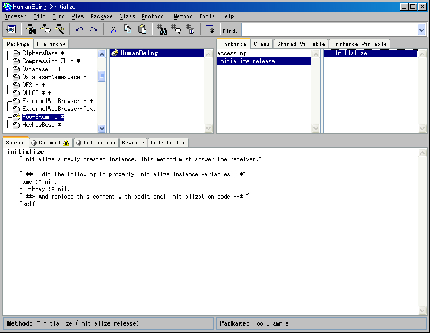
Task: Click the redo arrow icon
Action: click(x=94, y=29)
